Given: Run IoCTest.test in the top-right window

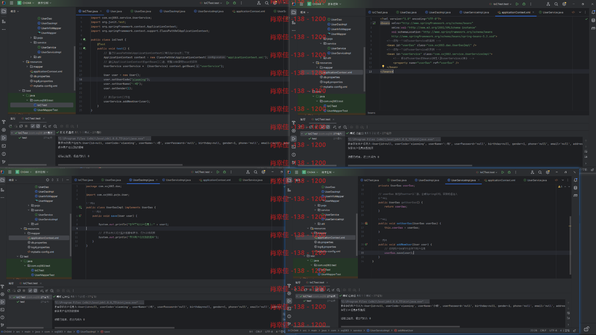Looking at the screenshot, I should click(x=517, y=4).
